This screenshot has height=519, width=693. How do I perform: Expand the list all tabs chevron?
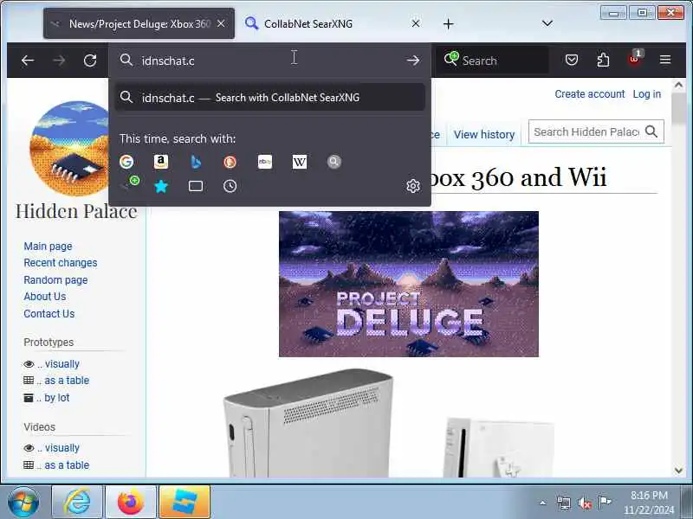[547, 23]
